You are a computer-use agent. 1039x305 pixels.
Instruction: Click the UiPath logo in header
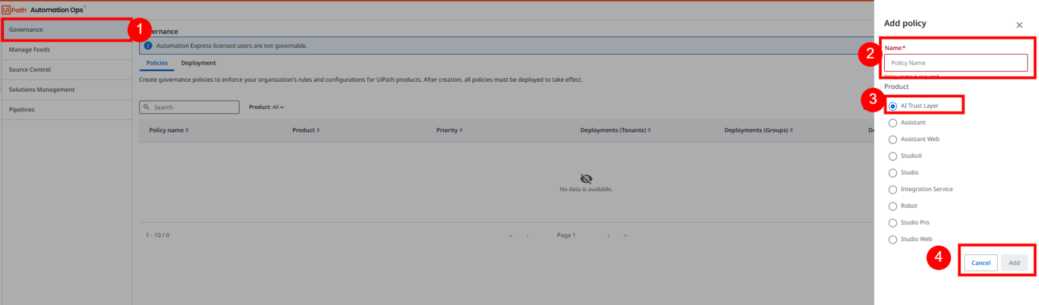click(15, 9)
